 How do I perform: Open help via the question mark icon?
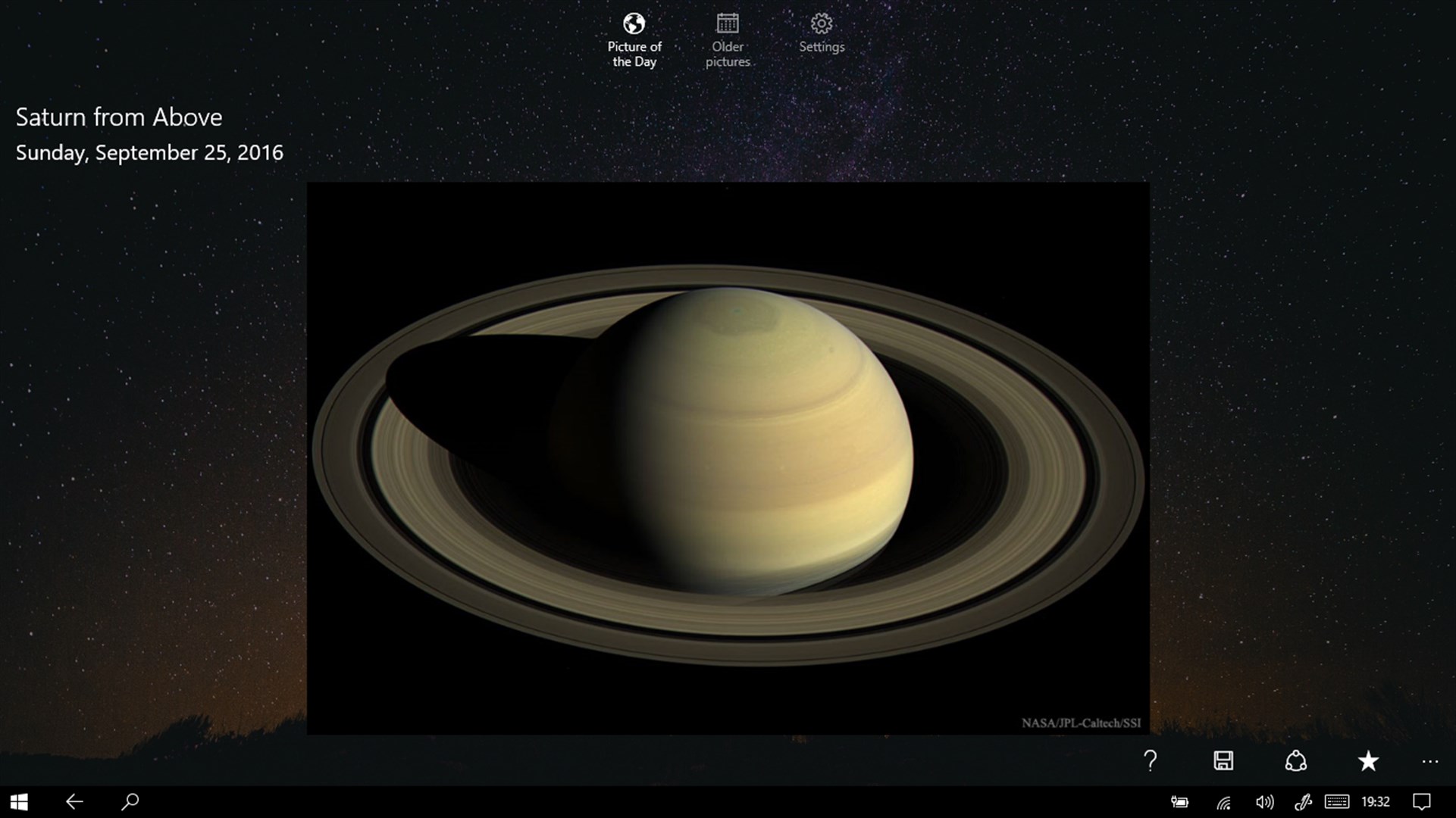coord(1151,761)
